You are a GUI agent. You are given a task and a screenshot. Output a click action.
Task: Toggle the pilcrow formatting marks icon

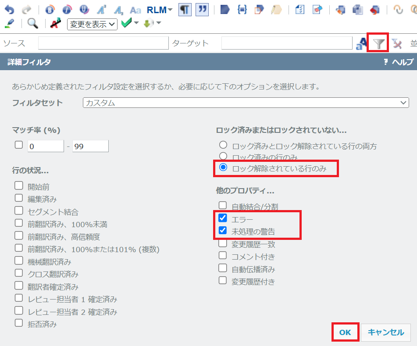coord(185,10)
